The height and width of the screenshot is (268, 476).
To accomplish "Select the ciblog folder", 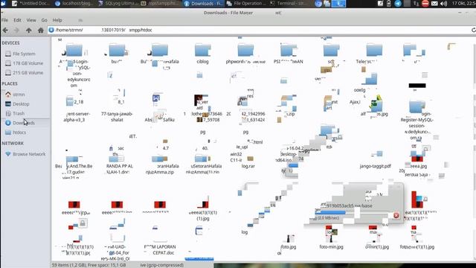I will click(202, 54).
